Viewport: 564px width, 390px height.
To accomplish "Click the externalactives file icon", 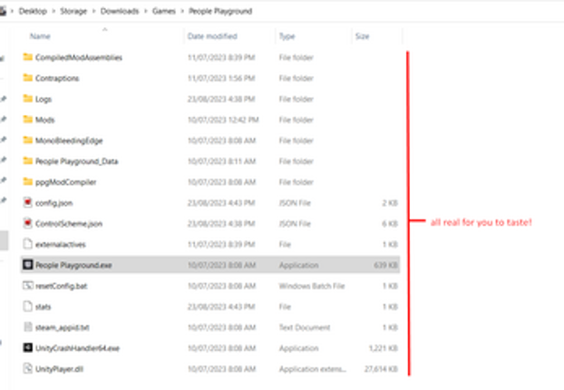I will click(28, 244).
